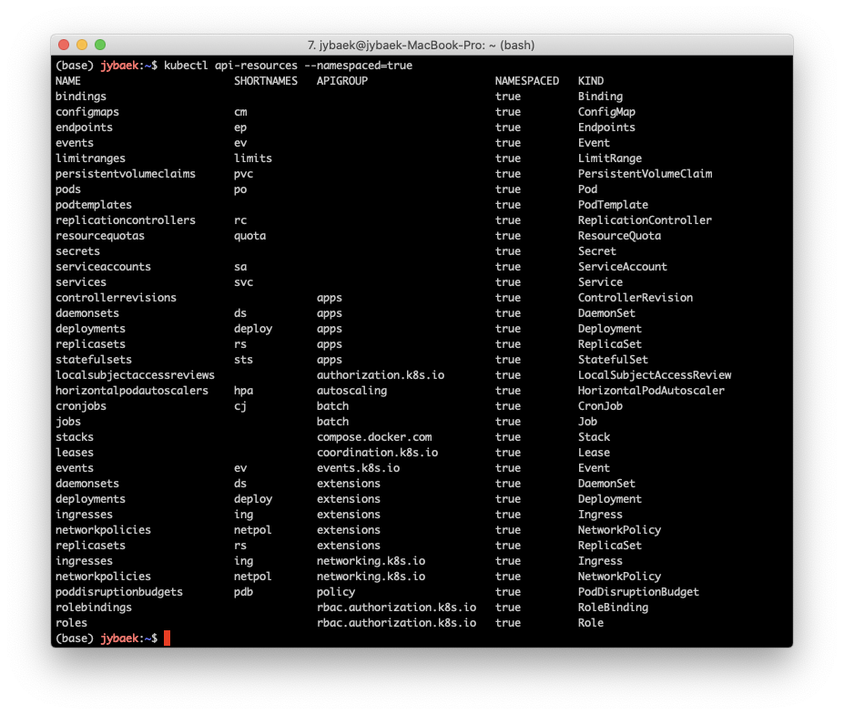This screenshot has width=844, height=715.
Task: Click the 'events.k8s.io' API group
Action: click(358, 468)
